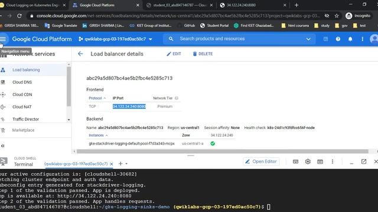Open the Google Translate bookmark
Image resolution: width=378 pixels, height=212 pixels.
pos(61,25)
